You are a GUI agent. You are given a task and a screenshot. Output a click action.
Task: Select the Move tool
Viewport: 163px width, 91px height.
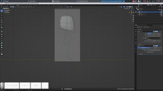[x=2, y=16]
